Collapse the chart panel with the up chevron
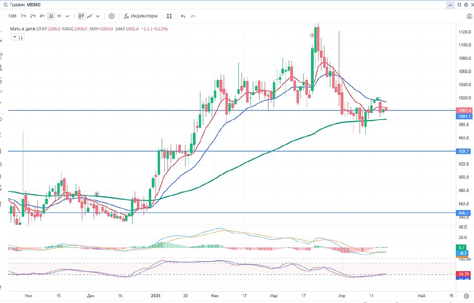The height and width of the screenshot is (303, 474). [450, 5]
